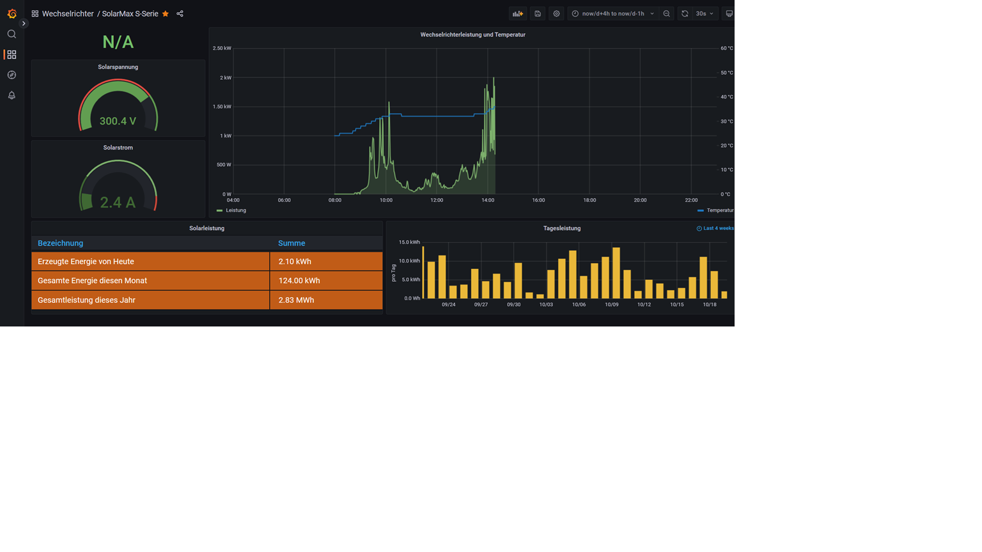Toggle Temperatur series in the chart legend
982x552 pixels.
point(719,210)
